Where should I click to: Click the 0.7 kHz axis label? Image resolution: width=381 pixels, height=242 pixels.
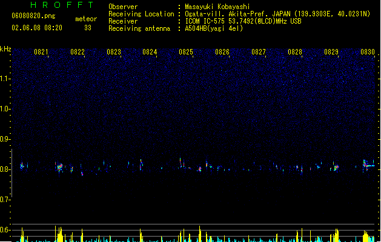pos(5,200)
